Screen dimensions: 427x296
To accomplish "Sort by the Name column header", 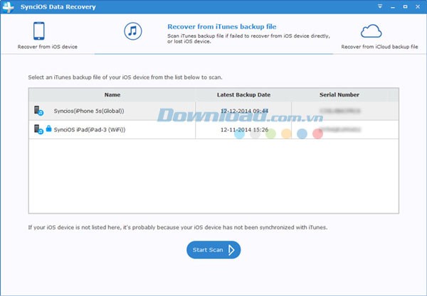I will click(x=112, y=95).
